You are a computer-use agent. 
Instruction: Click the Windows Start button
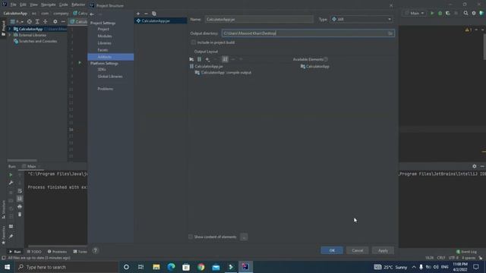[7, 267]
